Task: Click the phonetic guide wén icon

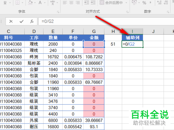Action: click(53, 2)
